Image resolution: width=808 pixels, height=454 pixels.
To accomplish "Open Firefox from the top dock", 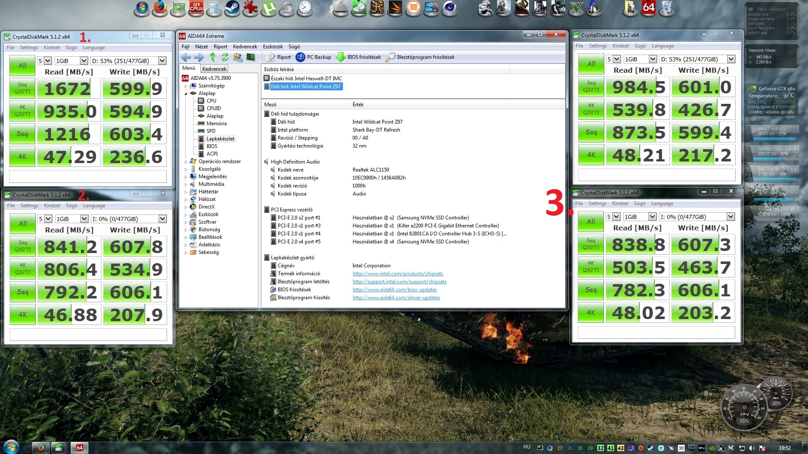I will click(x=160, y=8).
